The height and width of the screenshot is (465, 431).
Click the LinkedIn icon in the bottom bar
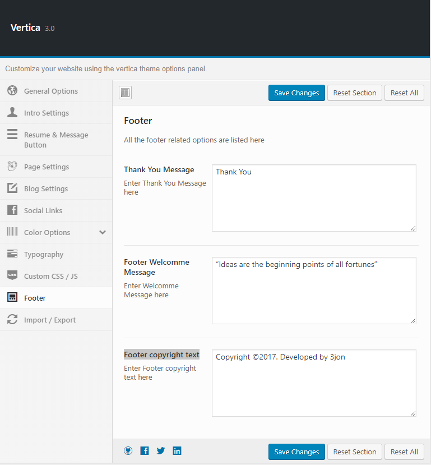click(x=177, y=451)
